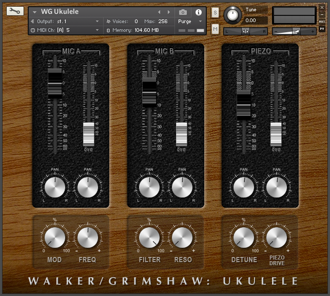The height and width of the screenshot is (296, 330).
Task: Click the second PAN knob in MIC A
Action: [x=88, y=187]
